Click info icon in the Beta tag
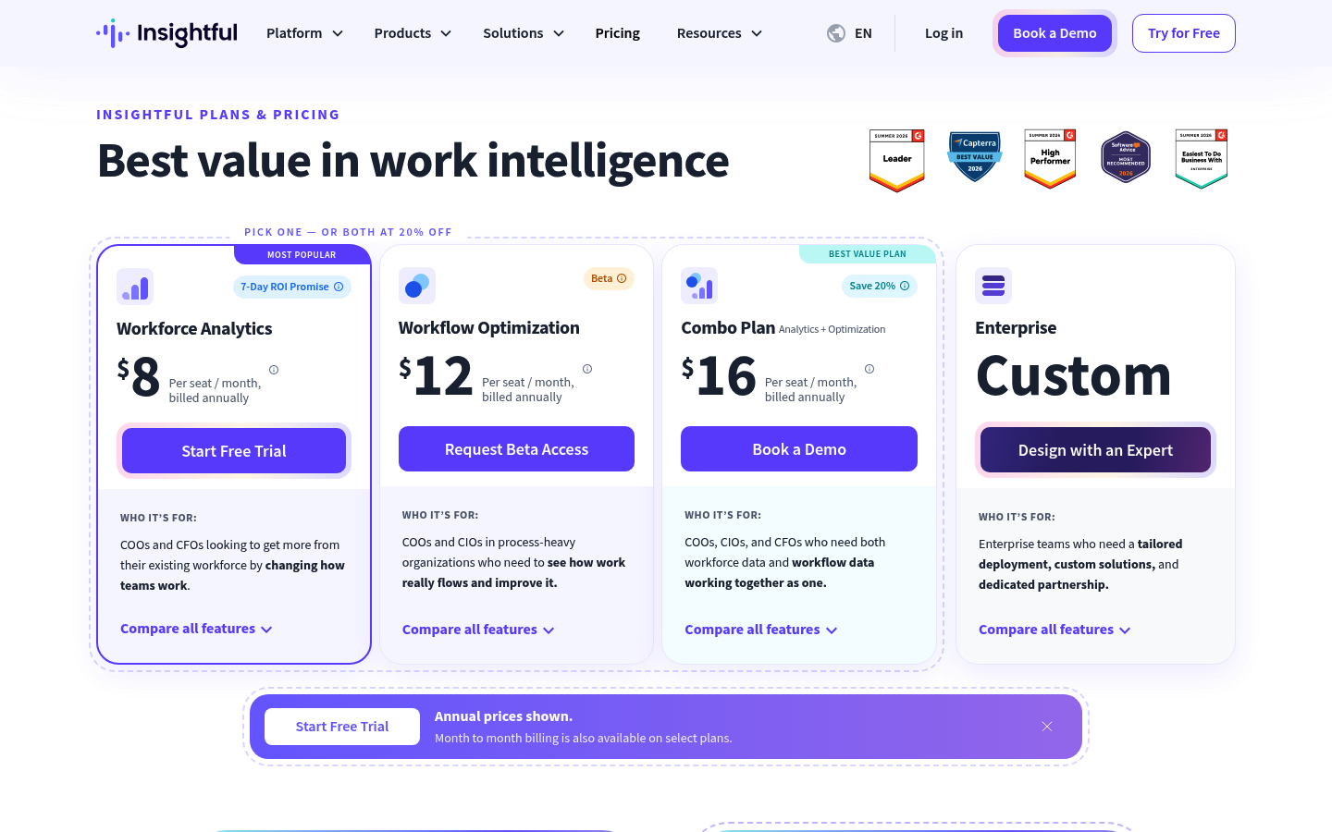This screenshot has width=1332, height=832. tap(622, 278)
